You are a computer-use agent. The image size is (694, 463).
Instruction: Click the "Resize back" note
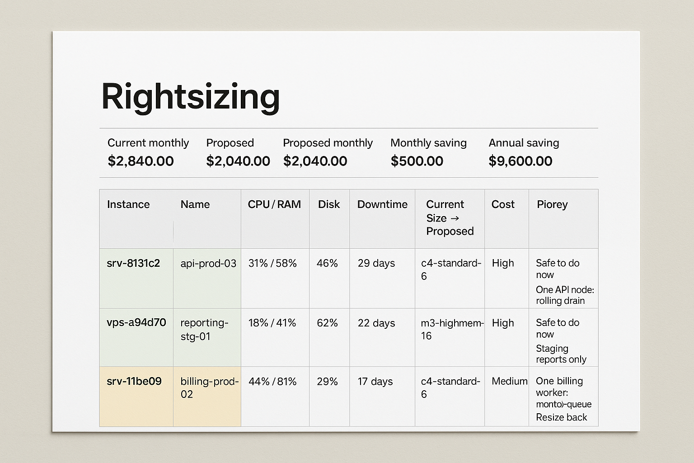tap(561, 417)
